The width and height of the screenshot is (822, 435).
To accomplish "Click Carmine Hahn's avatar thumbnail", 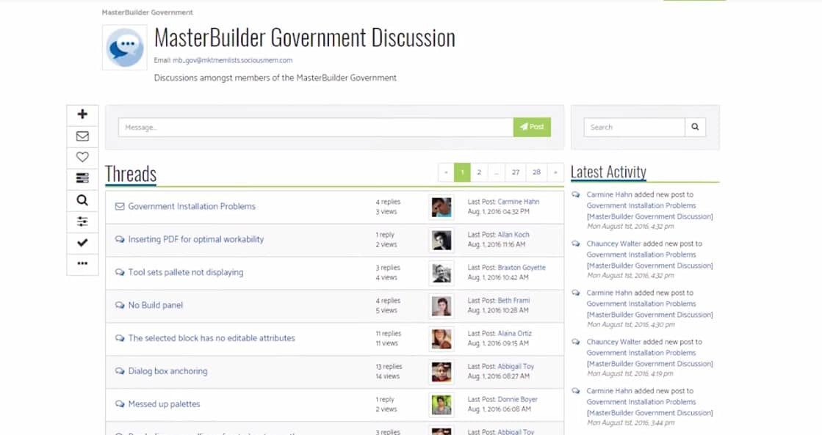I will point(441,207).
